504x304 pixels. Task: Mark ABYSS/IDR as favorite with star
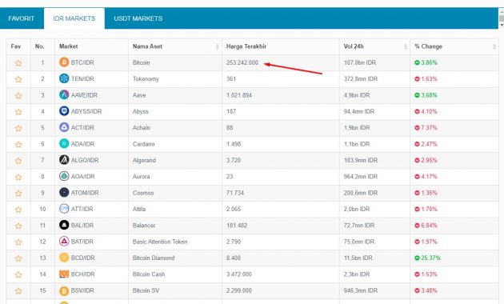[18, 112]
